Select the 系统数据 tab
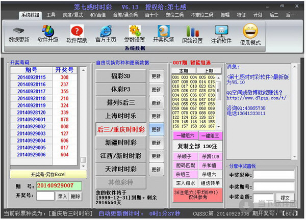The image size is (306, 220). 30,15
